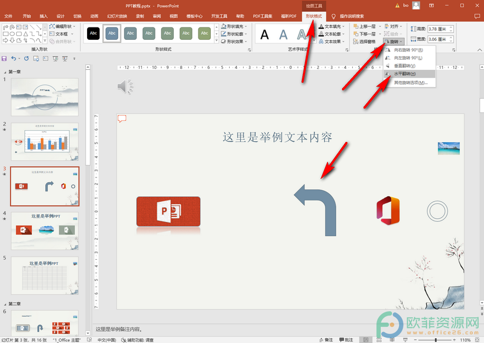
Task: Toggle normal view button in status bar
Action: pos(366,340)
